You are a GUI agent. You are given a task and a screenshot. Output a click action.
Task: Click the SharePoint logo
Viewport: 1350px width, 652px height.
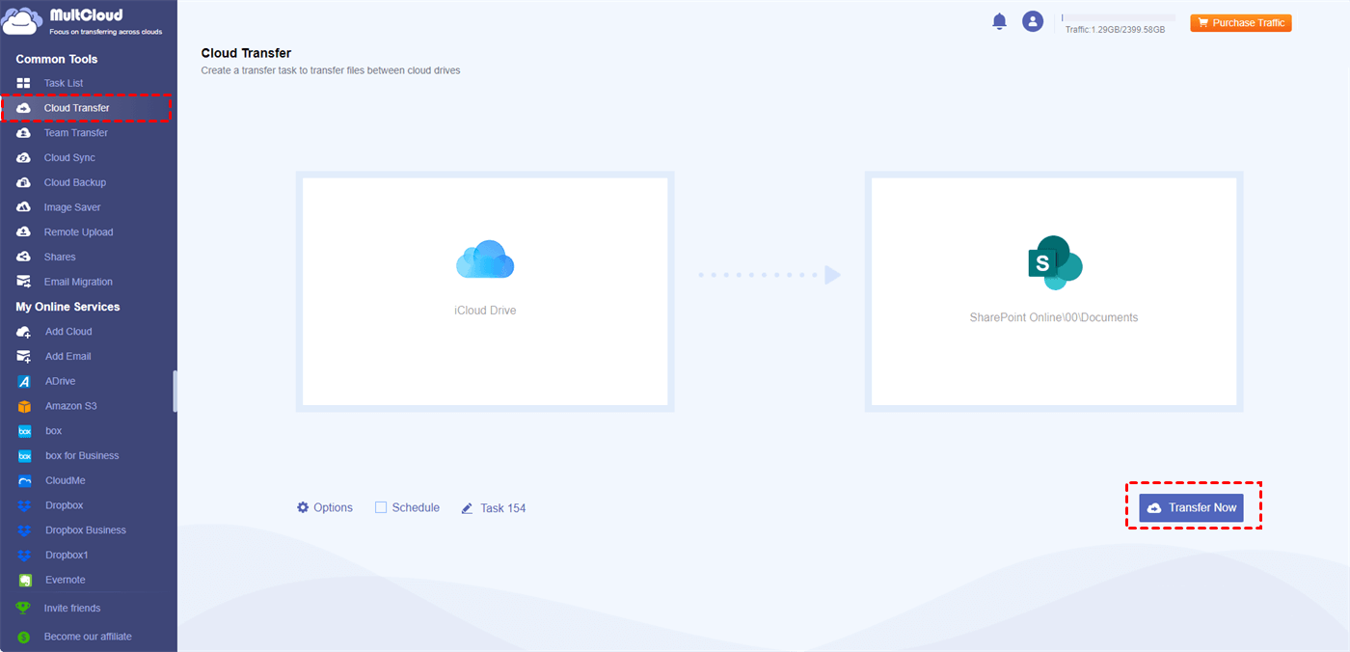(x=1055, y=262)
